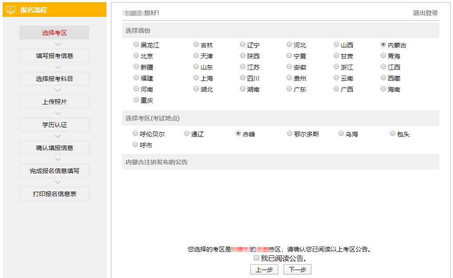Screen dimensions: 453x278
Task: Select 上海 as your province
Action: 196,77
